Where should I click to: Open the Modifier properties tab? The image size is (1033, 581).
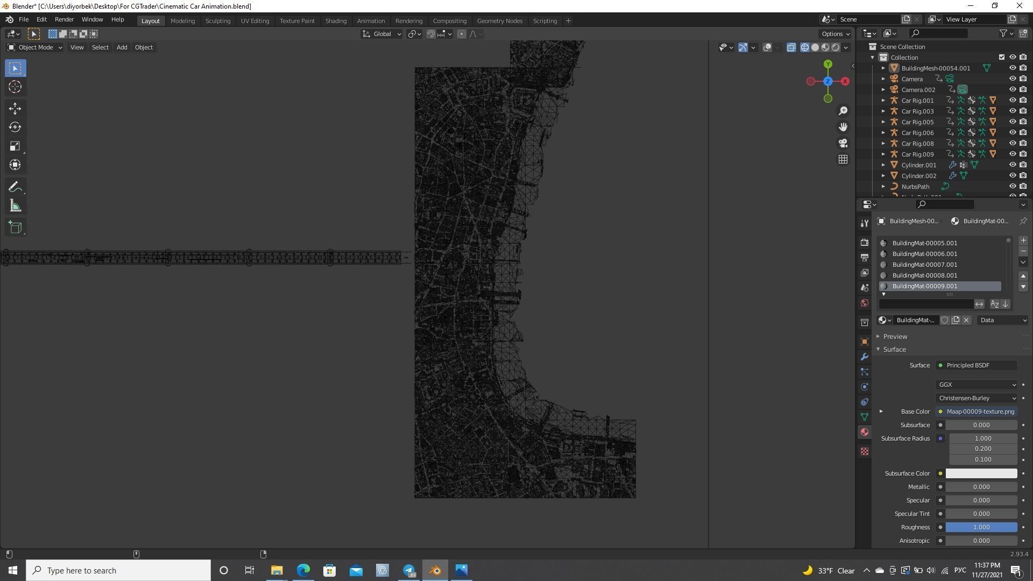pos(865,357)
